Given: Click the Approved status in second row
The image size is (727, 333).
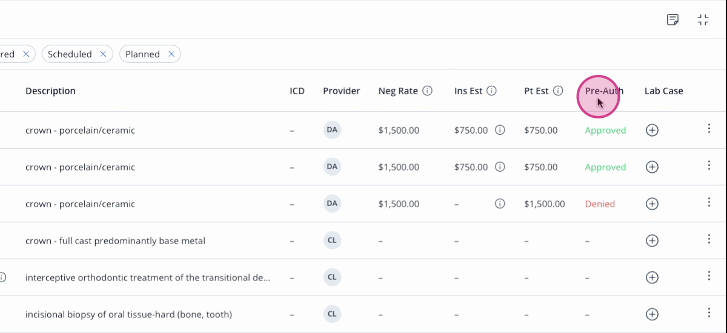Looking at the screenshot, I should pos(605,167).
